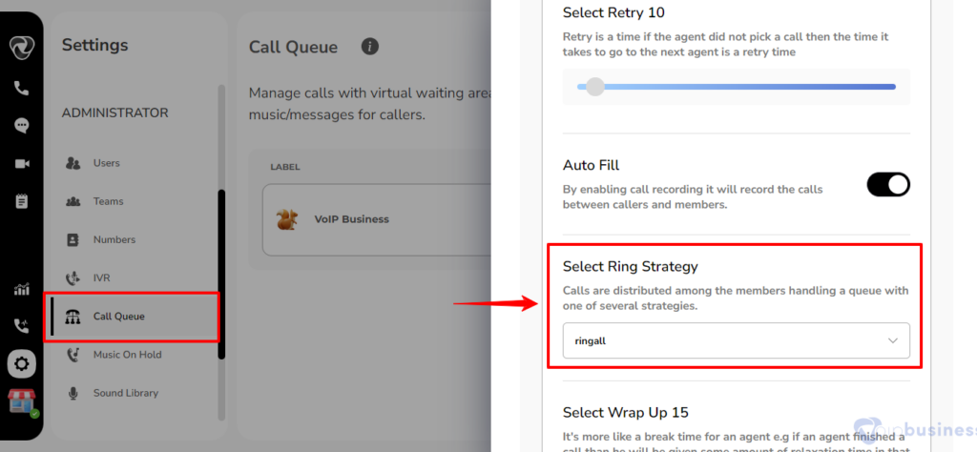977x452 pixels.
Task: Click the app logo at top of sidebar
Action: pos(22,48)
